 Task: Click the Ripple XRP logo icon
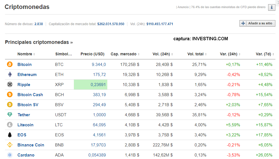pyautogui.click(x=10, y=85)
